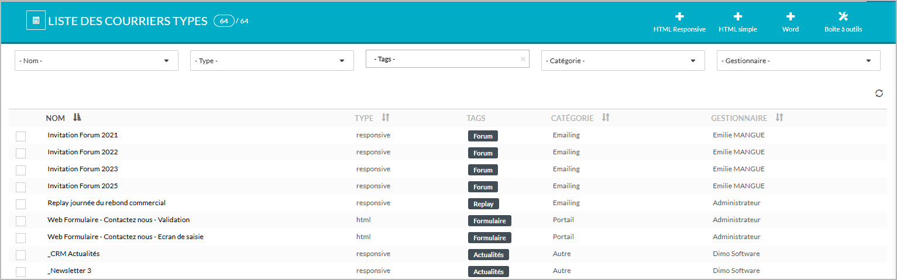Open the Catégorie filter dropdown
Image resolution: width=897 pixels, height=280 pixels.
click(693, 61)
